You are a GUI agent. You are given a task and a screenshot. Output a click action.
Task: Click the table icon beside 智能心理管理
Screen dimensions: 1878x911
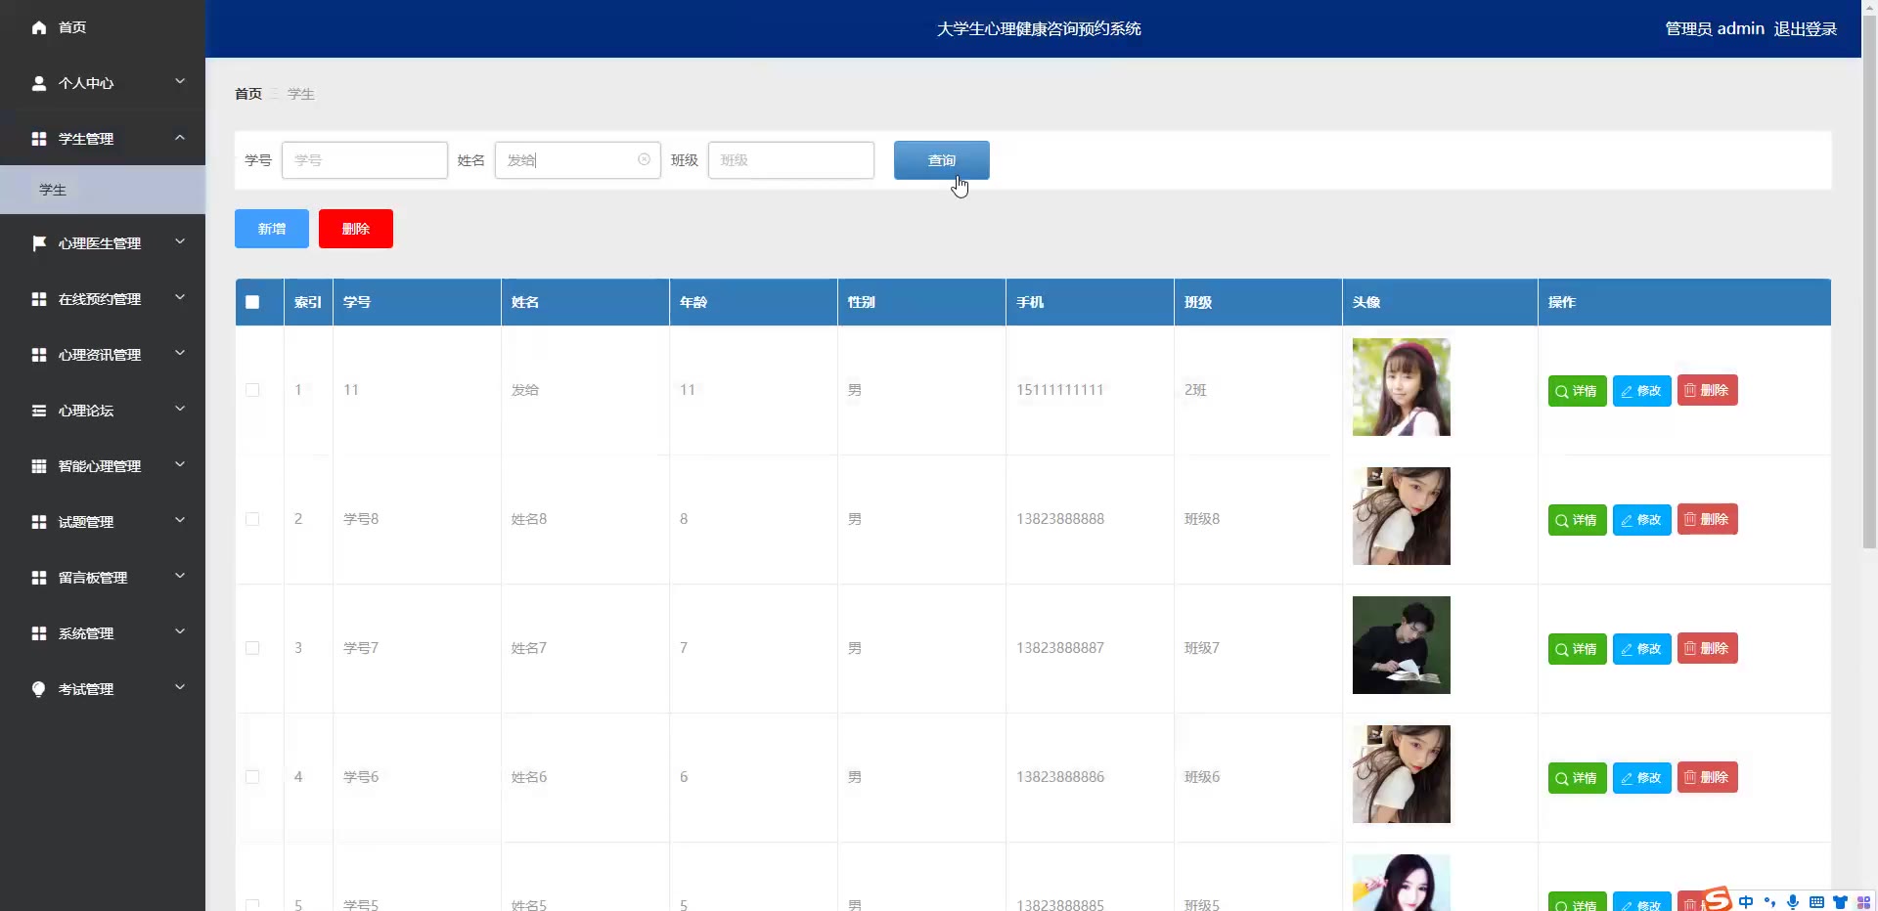pos(39,466)
